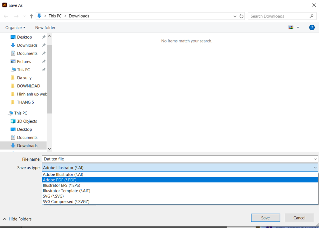319x228 pixels.
Task: Click breadcrumb chevron after This PC
Action: click(65, 16)
